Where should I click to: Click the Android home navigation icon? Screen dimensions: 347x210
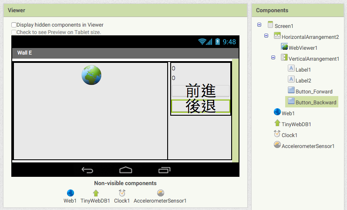126,170
